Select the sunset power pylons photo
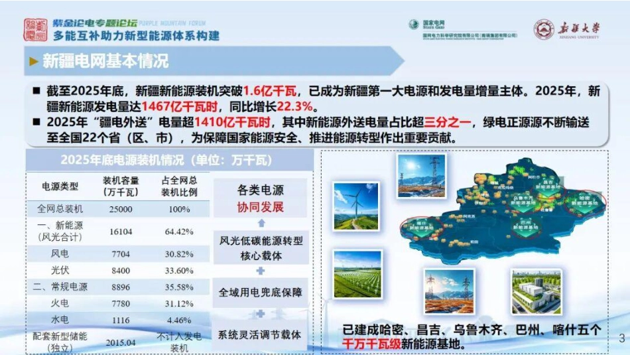This screenshot has width=630, height=355. point(449,291)
